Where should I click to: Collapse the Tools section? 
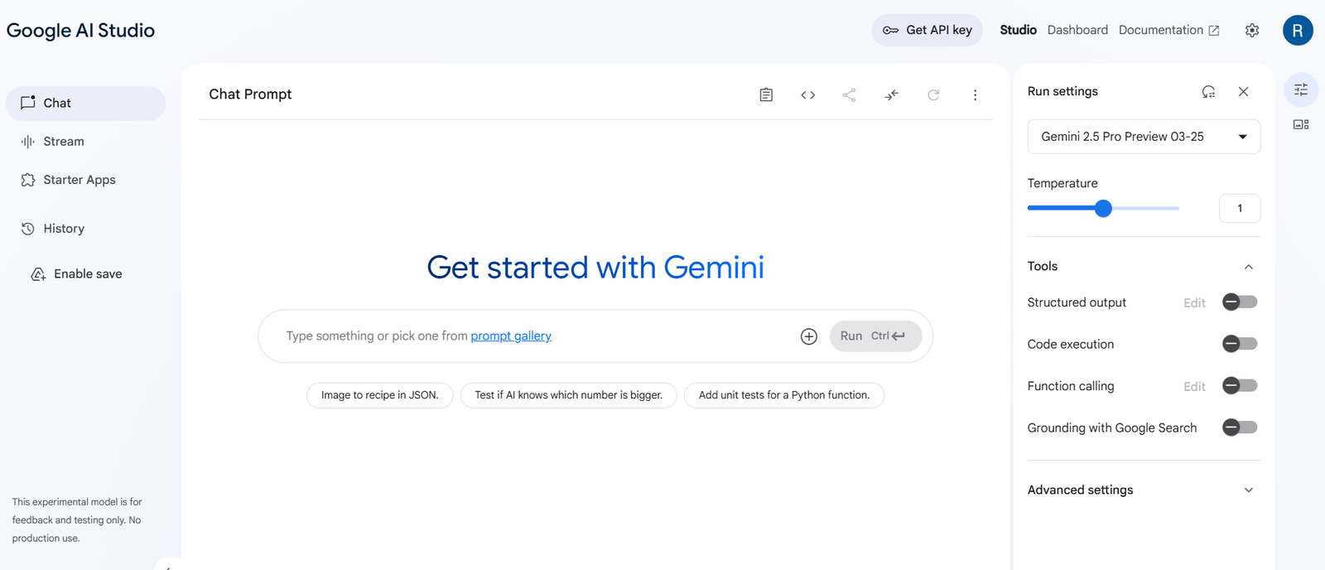[1248, 266]
